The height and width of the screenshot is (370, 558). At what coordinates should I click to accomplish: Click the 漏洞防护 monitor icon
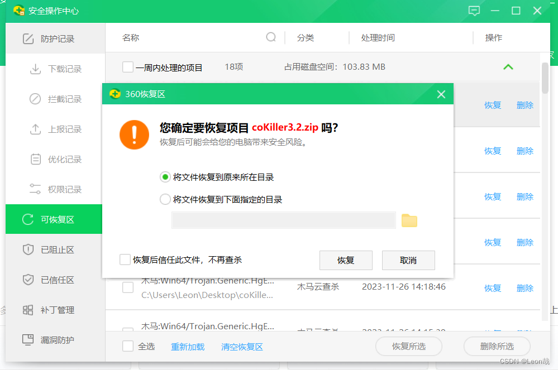(x=28, y=340)
